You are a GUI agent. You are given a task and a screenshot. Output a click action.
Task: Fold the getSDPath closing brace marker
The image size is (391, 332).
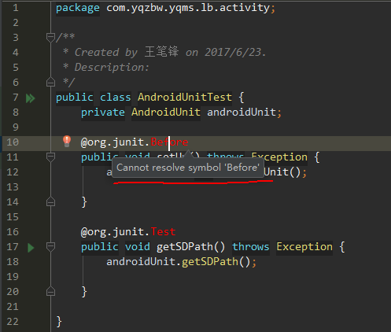click(x=50, y=291)
